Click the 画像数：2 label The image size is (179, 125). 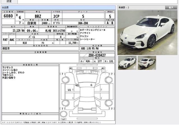tap(124, 8)
